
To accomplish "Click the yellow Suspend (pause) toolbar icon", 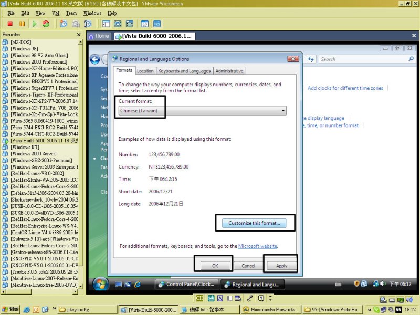I will click(x=22, y=24).
